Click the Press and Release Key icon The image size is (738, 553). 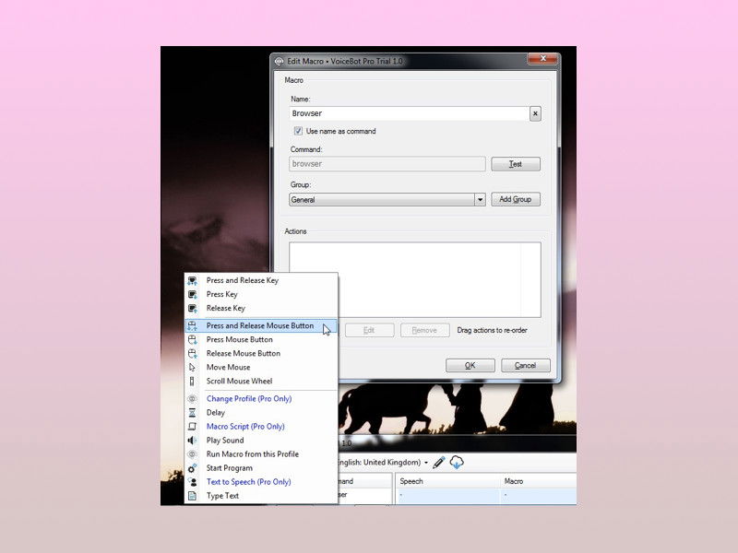pos(192,281)
